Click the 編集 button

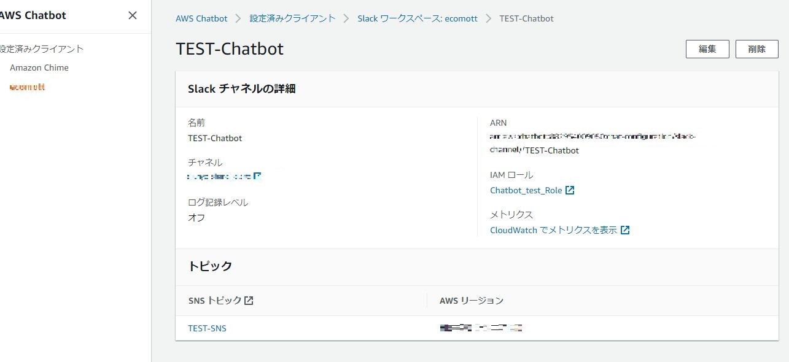[x=707, y=49]
